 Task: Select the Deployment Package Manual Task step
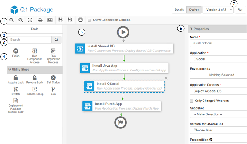pos(16,106)
